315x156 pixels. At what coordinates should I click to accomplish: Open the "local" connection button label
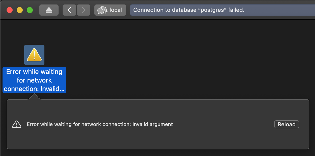tap(116, 10)
